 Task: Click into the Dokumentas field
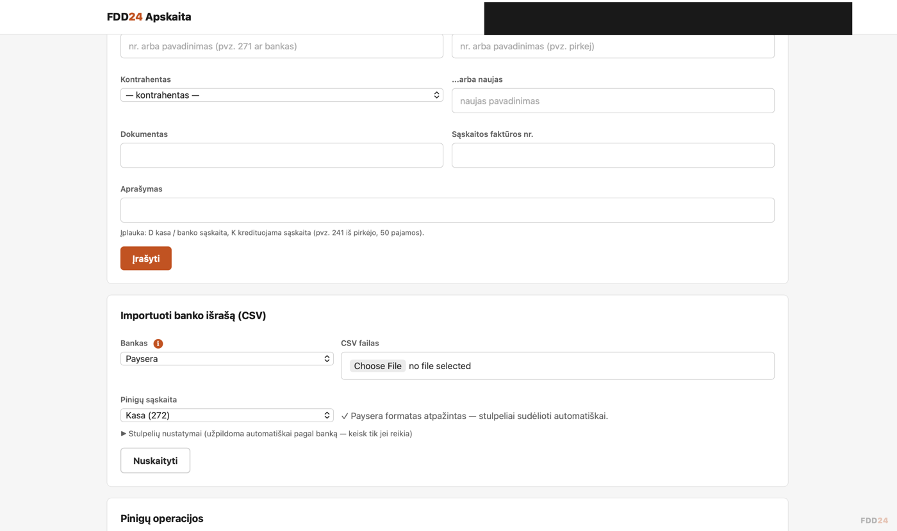coord(282,155)
